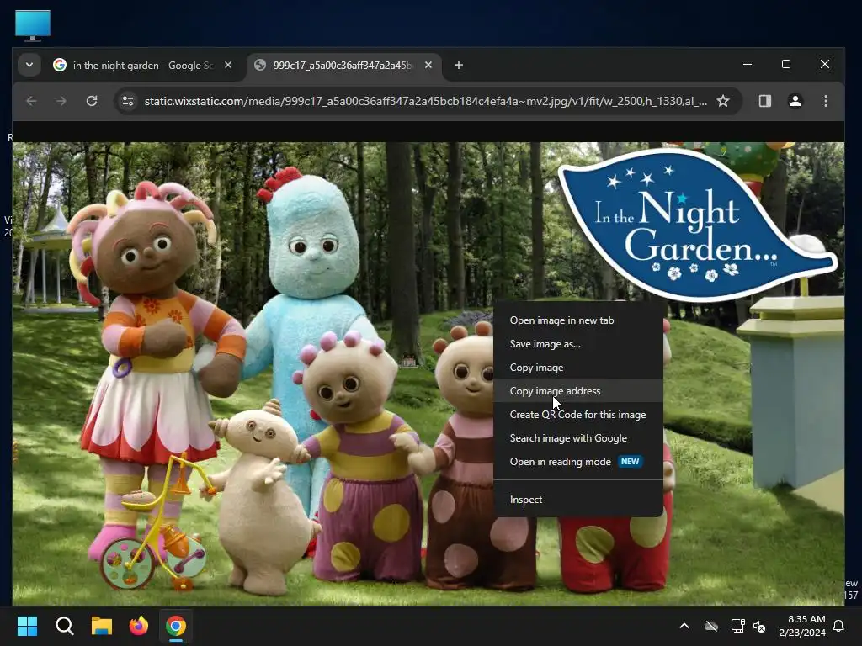View site information icon in address bar
The image size is (862, 646).
[128, 101]
